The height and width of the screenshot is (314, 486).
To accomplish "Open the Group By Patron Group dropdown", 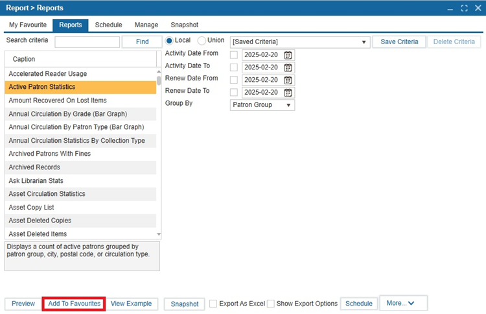I will [262, 105].
